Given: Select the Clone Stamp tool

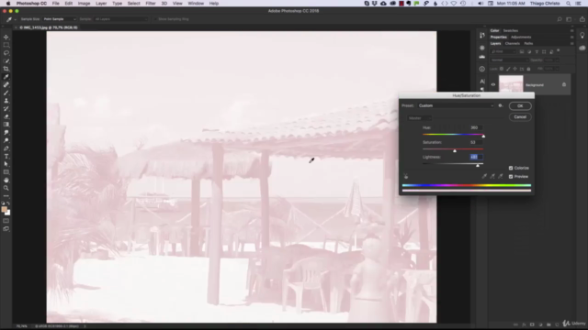Looking at the screenshot, I should tap(6, 101).
